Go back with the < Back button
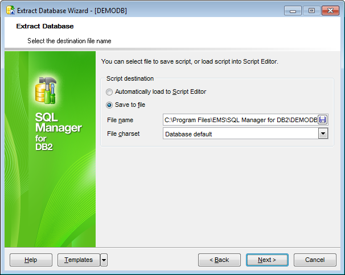 pyautogui.click(x=219, y=260)
